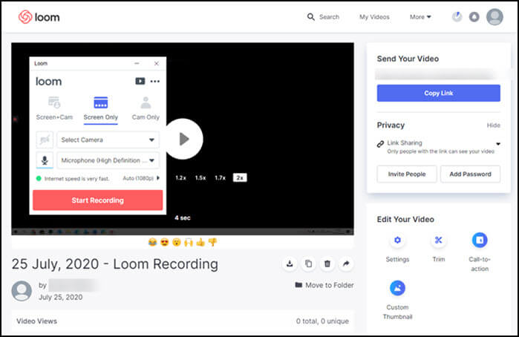Image resolution: width=519 pixels, height=337 pixels.
Task: Expand the Link Sharing dropdown
Action: click(497, 144)
